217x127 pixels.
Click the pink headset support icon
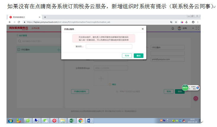[x=196, y=98]
